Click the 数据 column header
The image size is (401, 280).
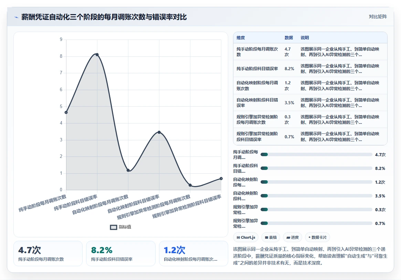click(289, 38)
